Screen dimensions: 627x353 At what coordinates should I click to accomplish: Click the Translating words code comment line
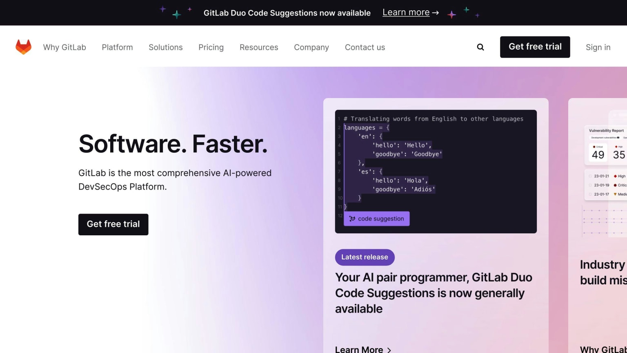(434, 119)
